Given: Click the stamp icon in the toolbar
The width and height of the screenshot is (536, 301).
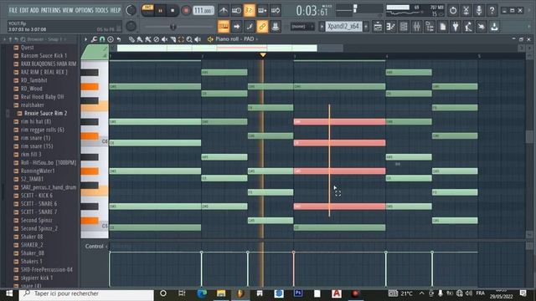Looking at the screenshot, I should click(276, 26).
